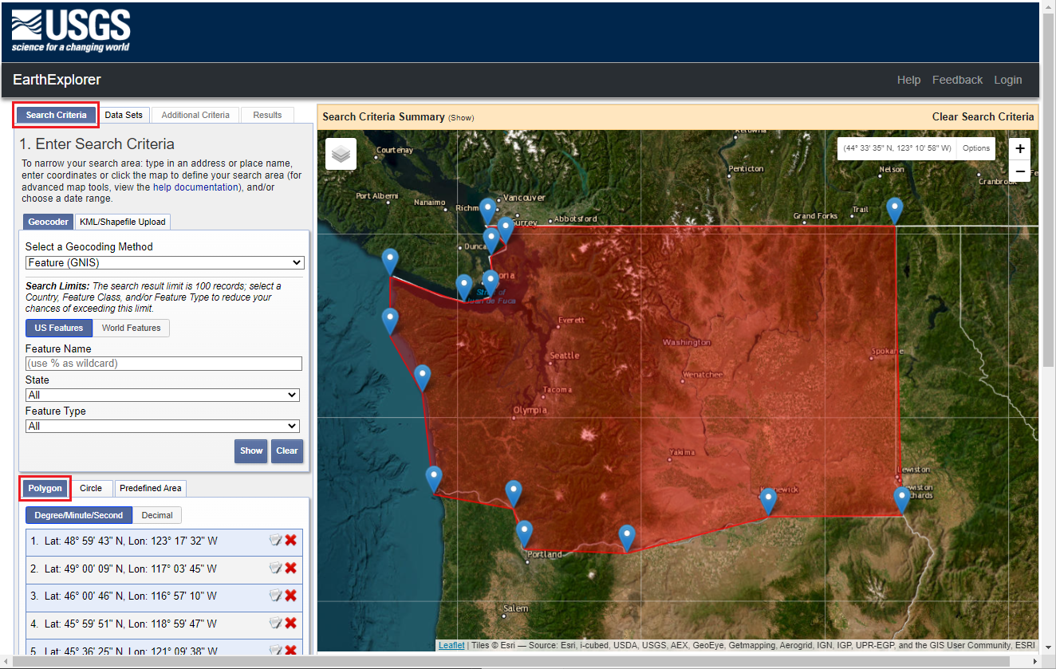Switch to the Results tab

tap(267, 115)
